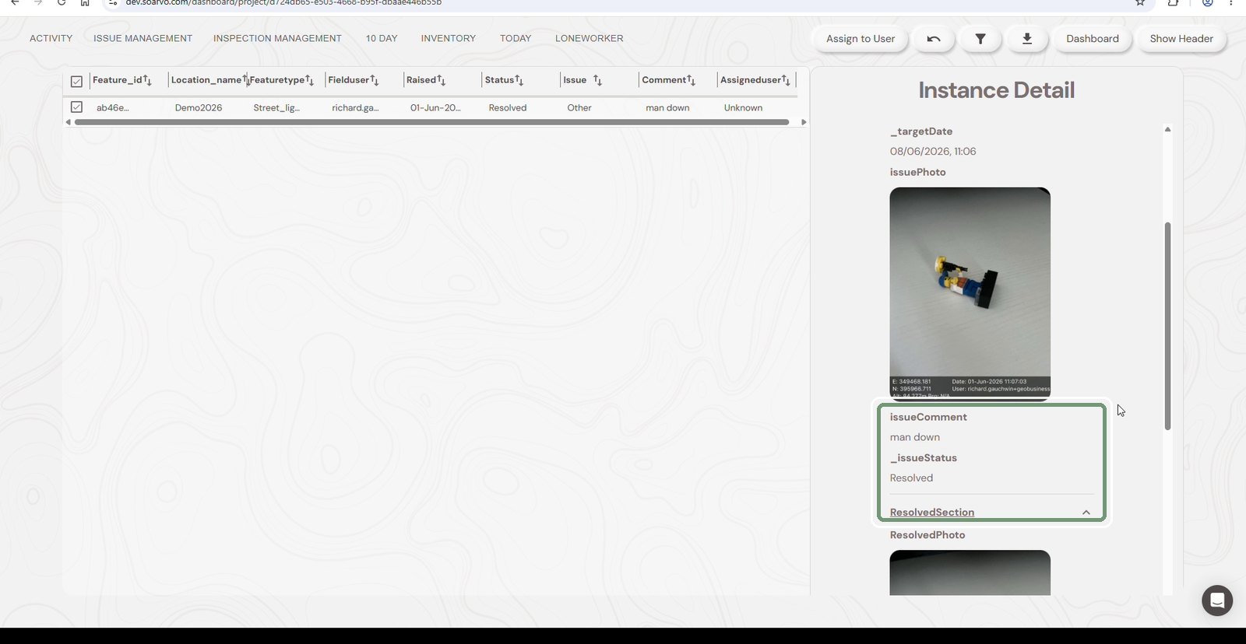This screenshot has width=1246, height=644.
Task: Open the INVENTORY tab
Action: tap(449, 38)
